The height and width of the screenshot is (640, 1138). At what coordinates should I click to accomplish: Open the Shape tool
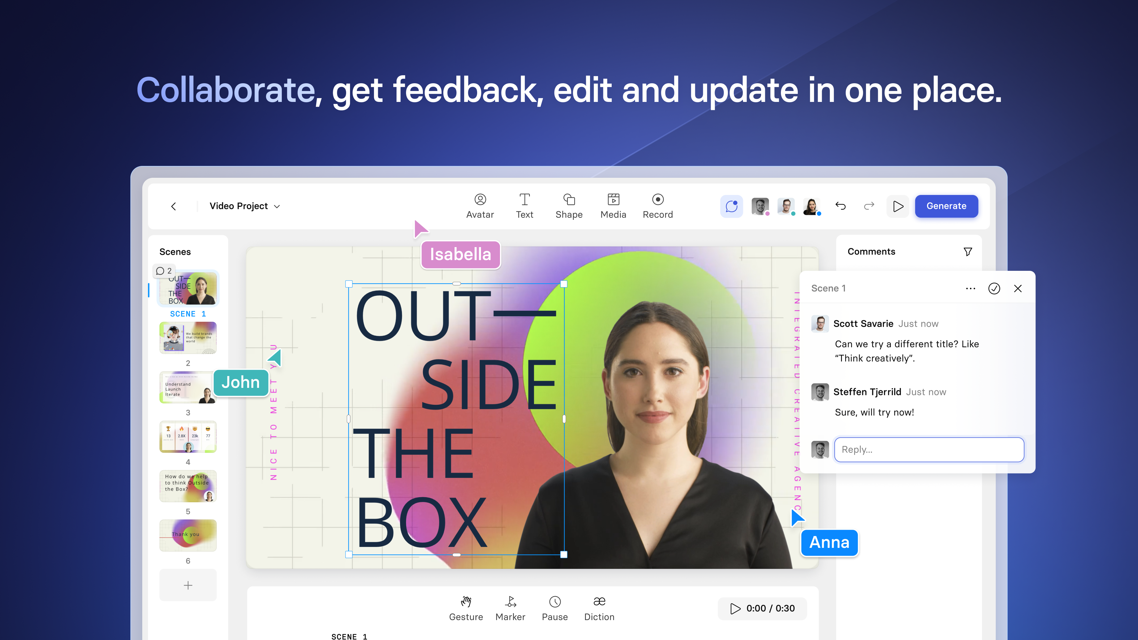pos(569,206)
